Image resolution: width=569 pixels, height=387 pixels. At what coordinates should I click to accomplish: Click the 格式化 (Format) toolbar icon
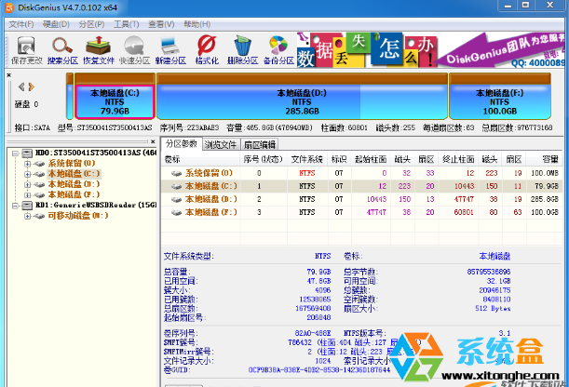click(208, 48)
